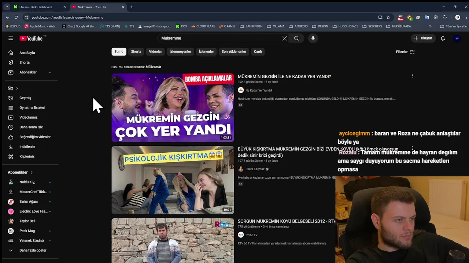Open the bookmarks overflow chevron
Image resolution: width=469 pixels, height=263 pixels.
tap(430, 26)
